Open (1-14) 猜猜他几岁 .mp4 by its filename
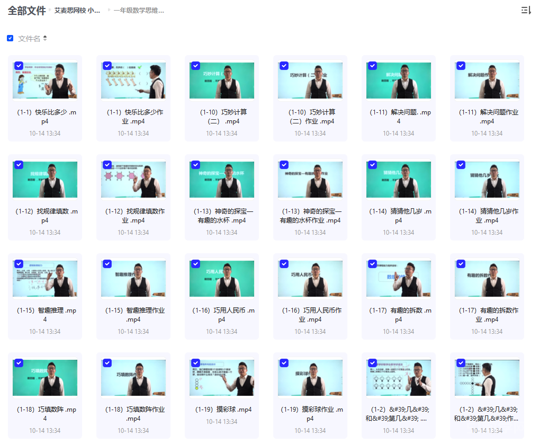The height and width of the screenshot is (444, 539). [x=398, y=216]
